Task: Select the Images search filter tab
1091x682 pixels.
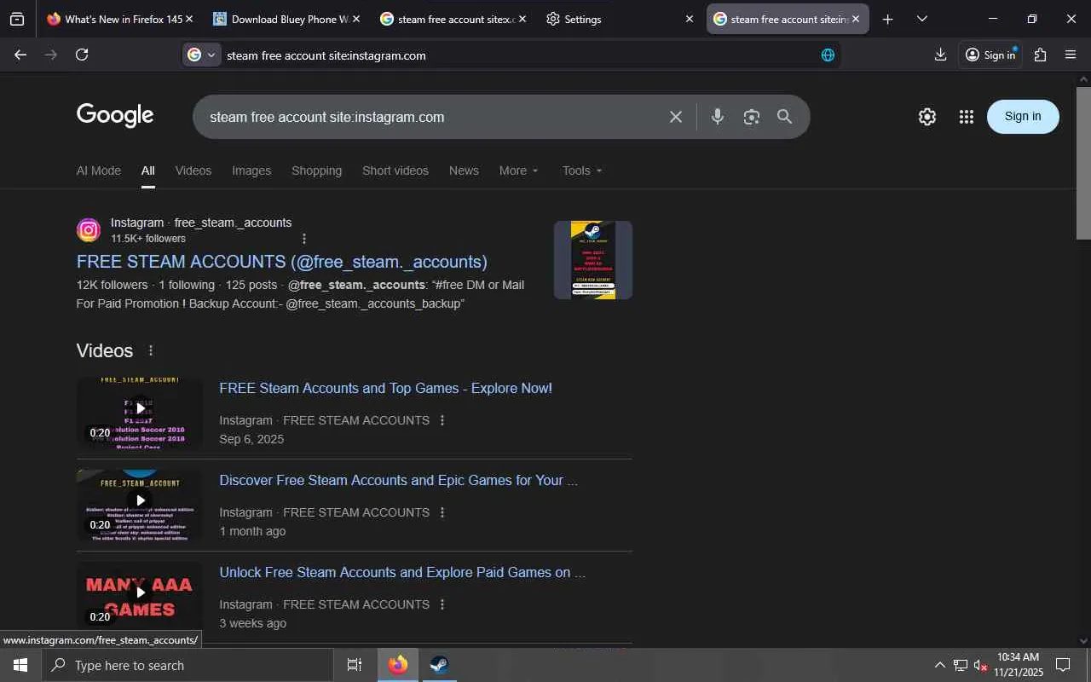Action: 251,170
